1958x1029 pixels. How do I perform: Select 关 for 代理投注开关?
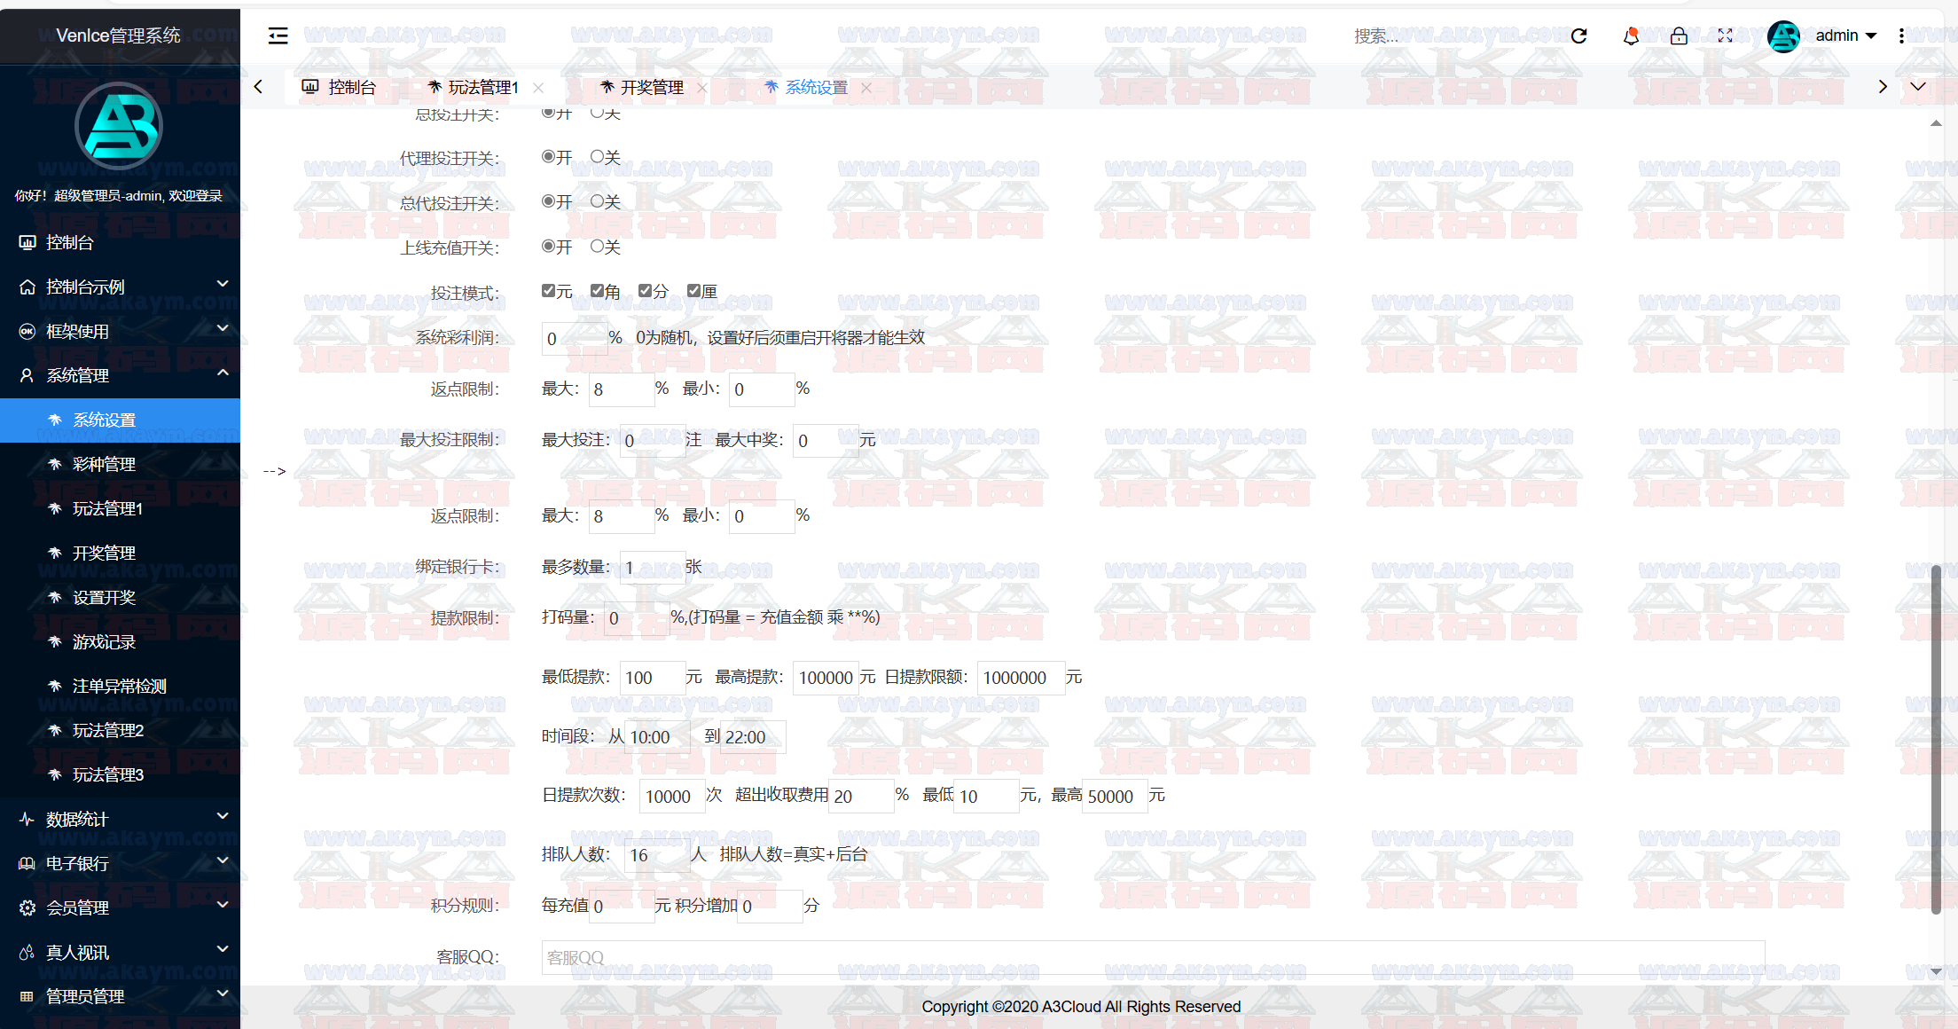pos(597,156)
